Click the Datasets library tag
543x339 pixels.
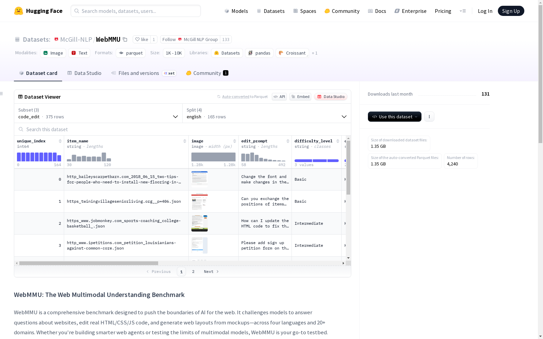click(x=227, y=53)
